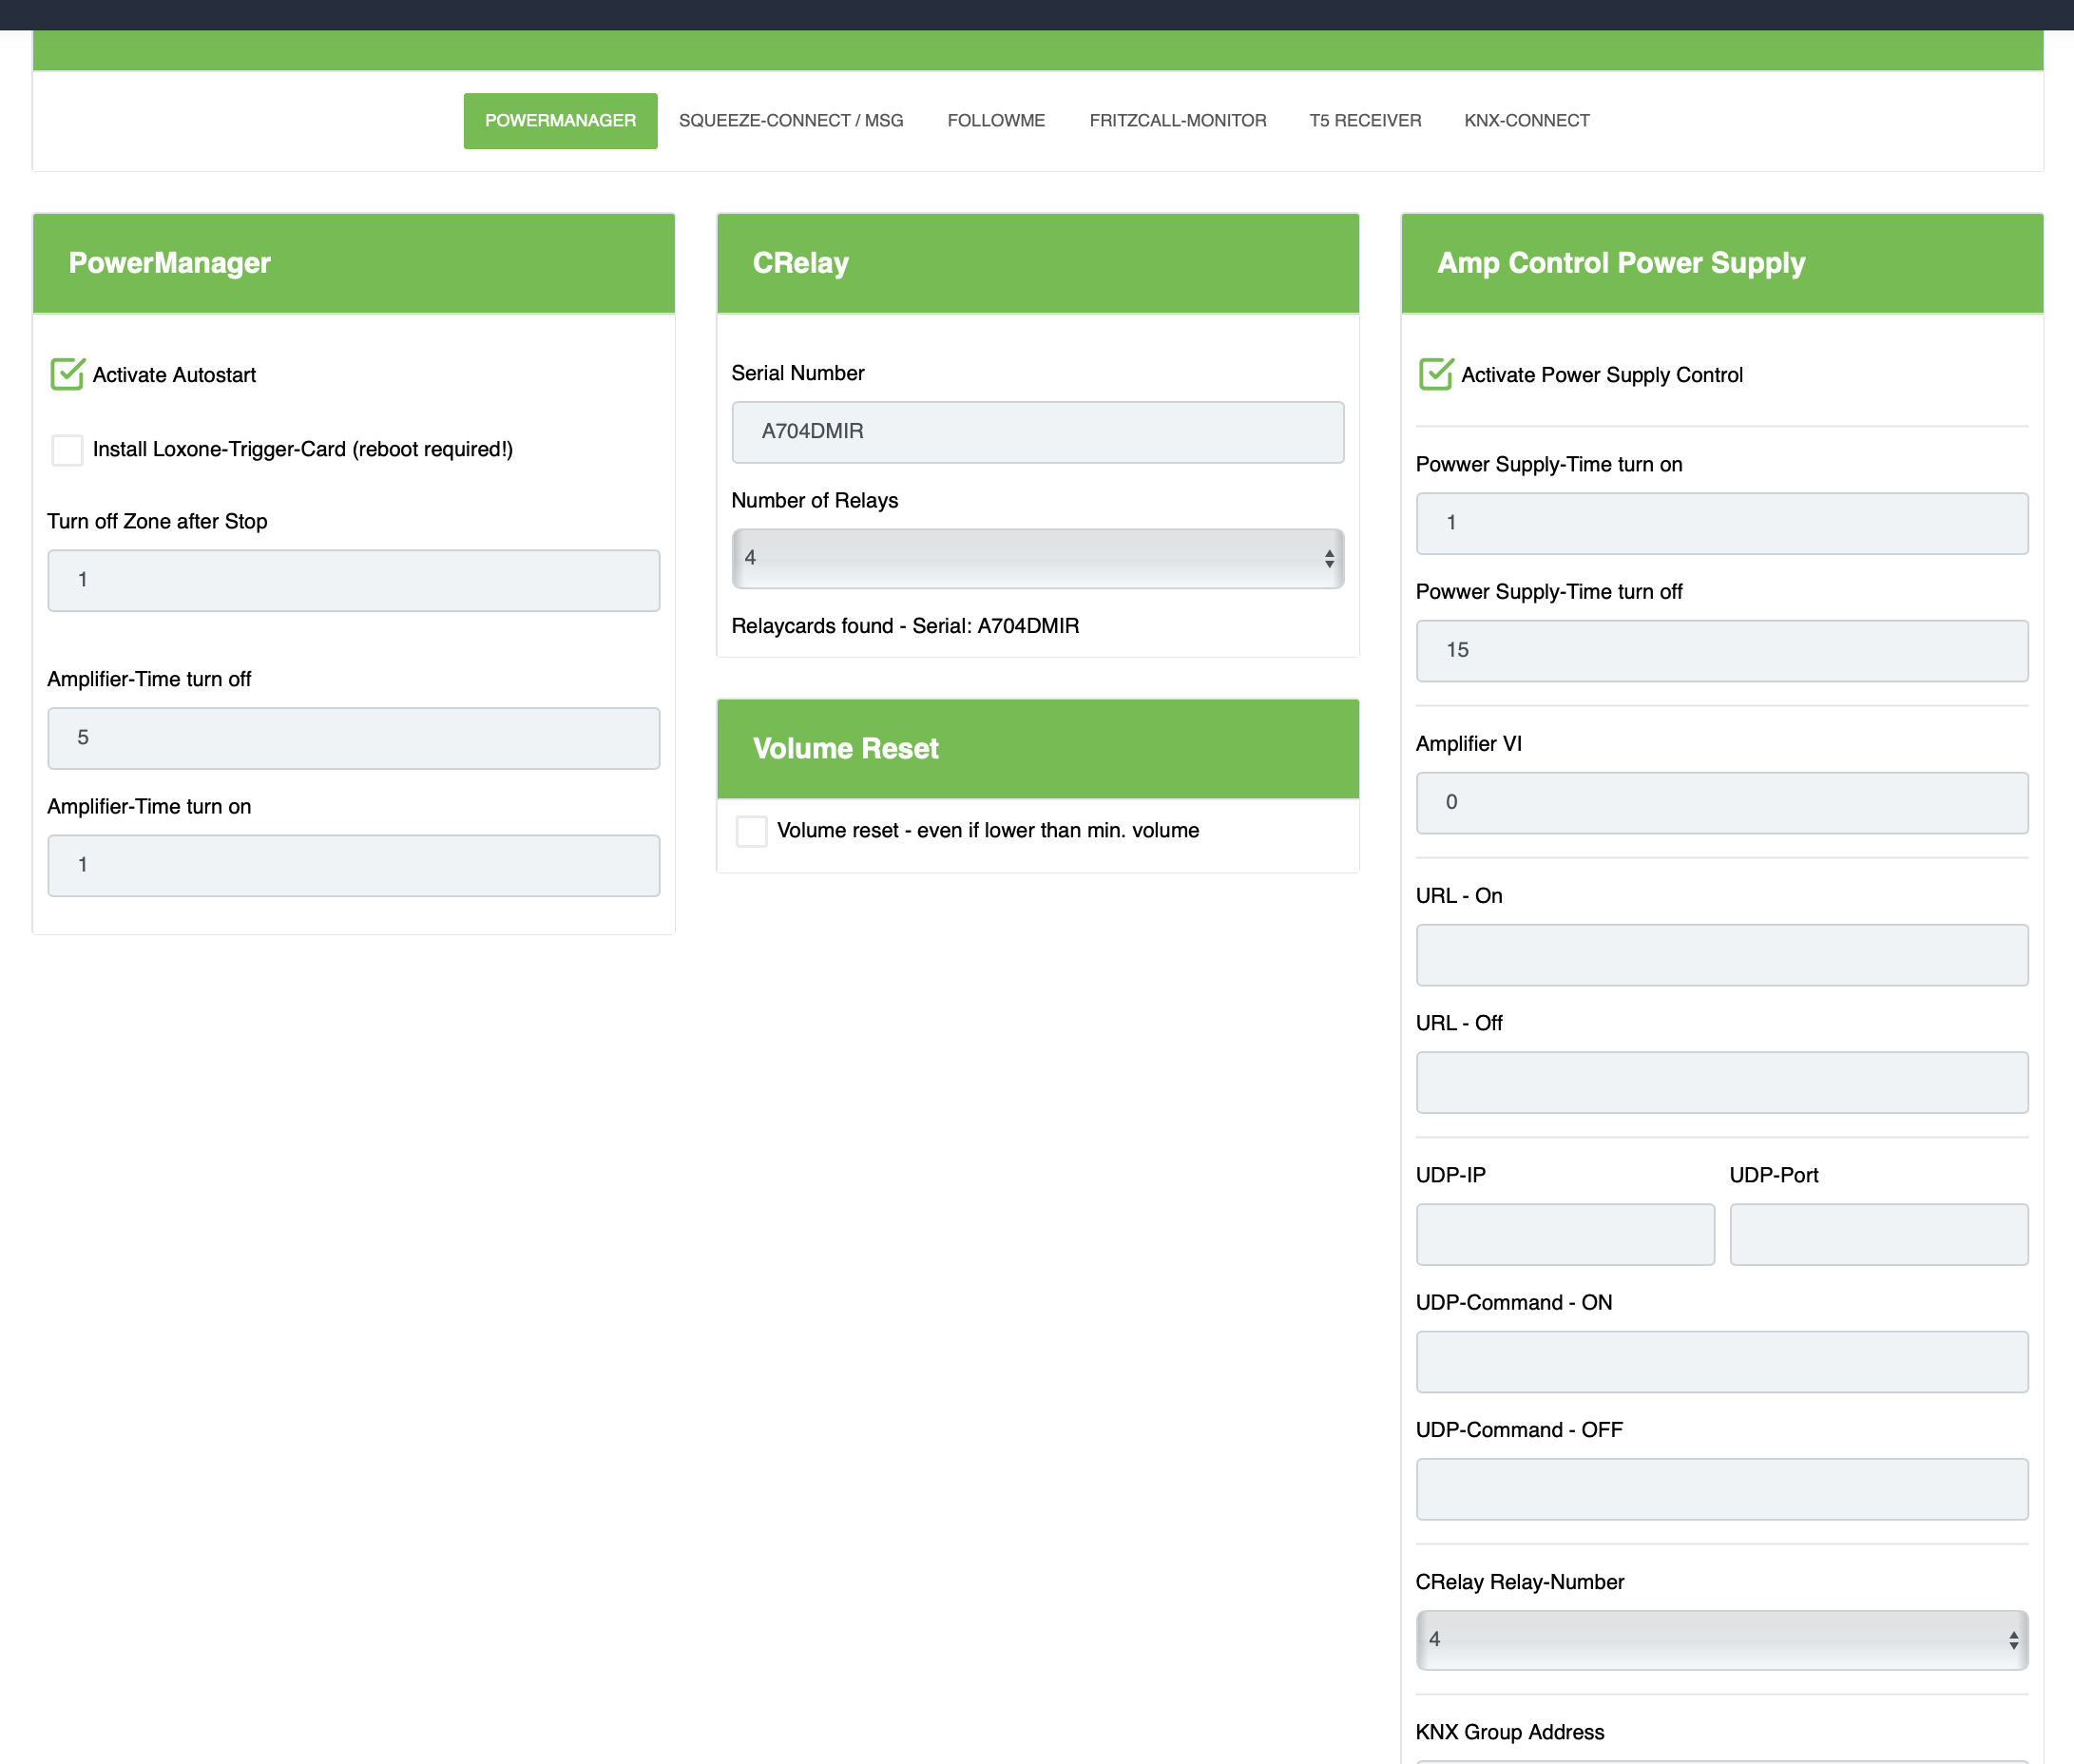Enable Install Loxone-Trigger-Card checkbox

(67, 449)
